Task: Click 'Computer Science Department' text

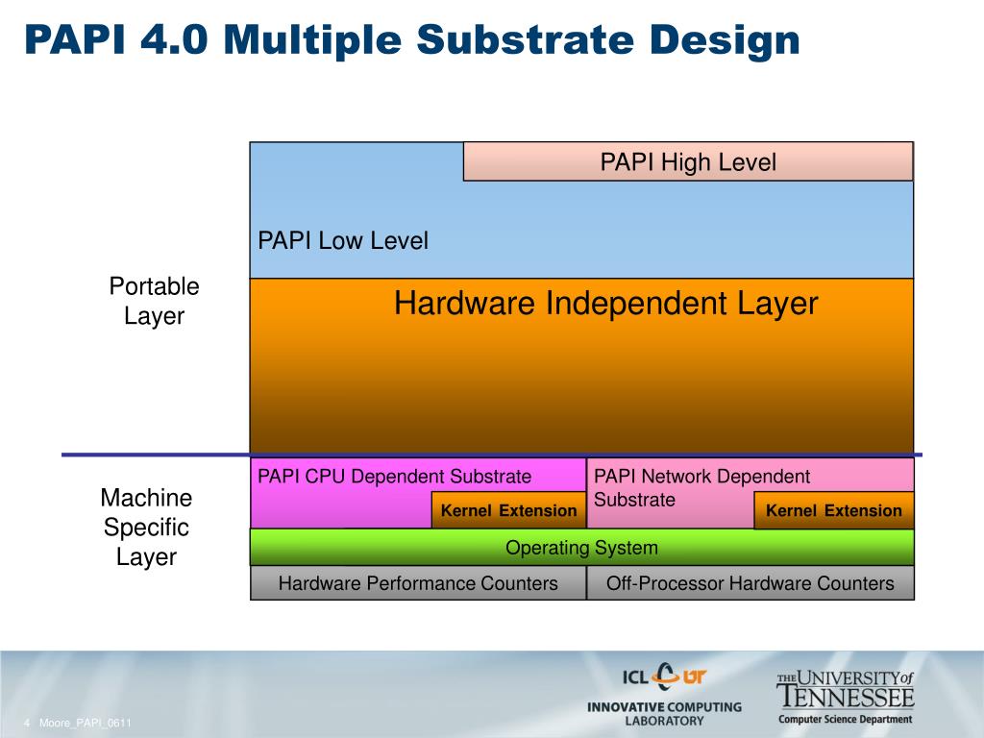Action: point(846,719)
